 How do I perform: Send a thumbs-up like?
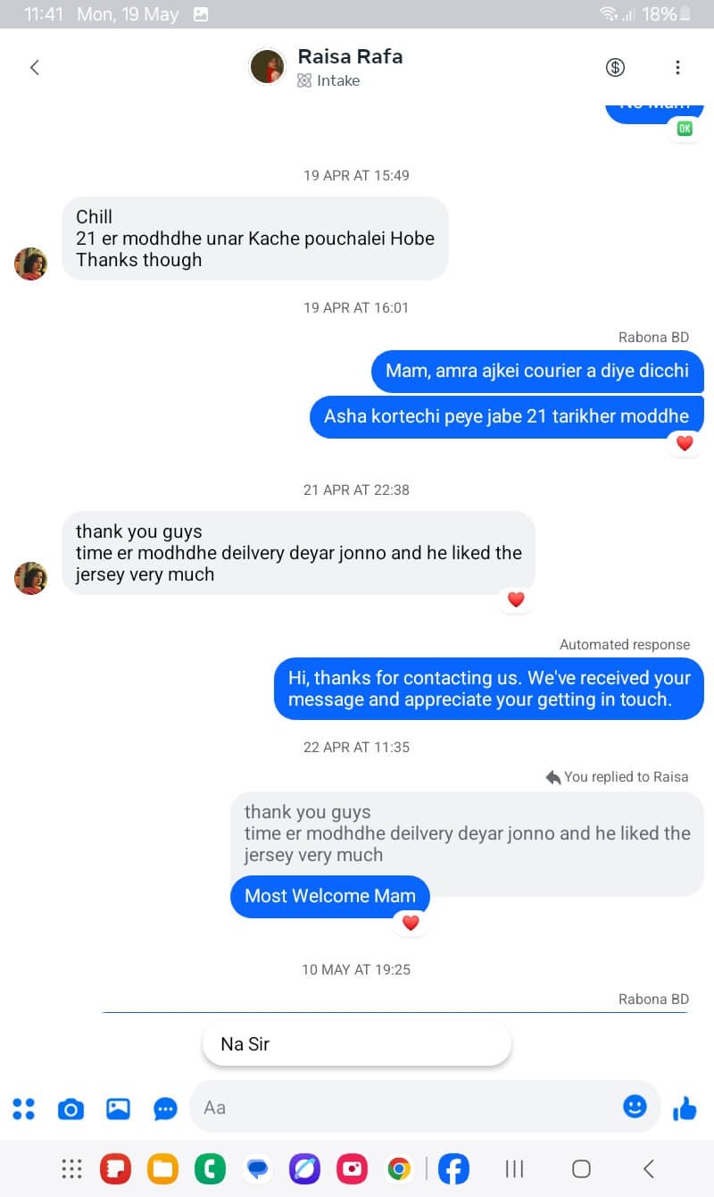(x=685, y=1109)
